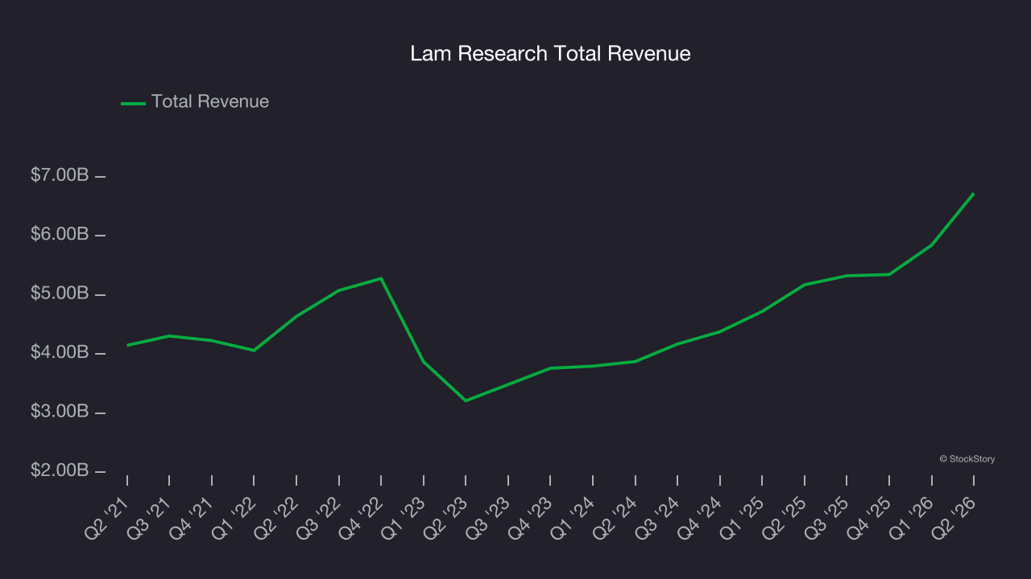Click the Q2 '21 x-axis label
This screenshot has width=1031, height=579.
pos(108,517)
